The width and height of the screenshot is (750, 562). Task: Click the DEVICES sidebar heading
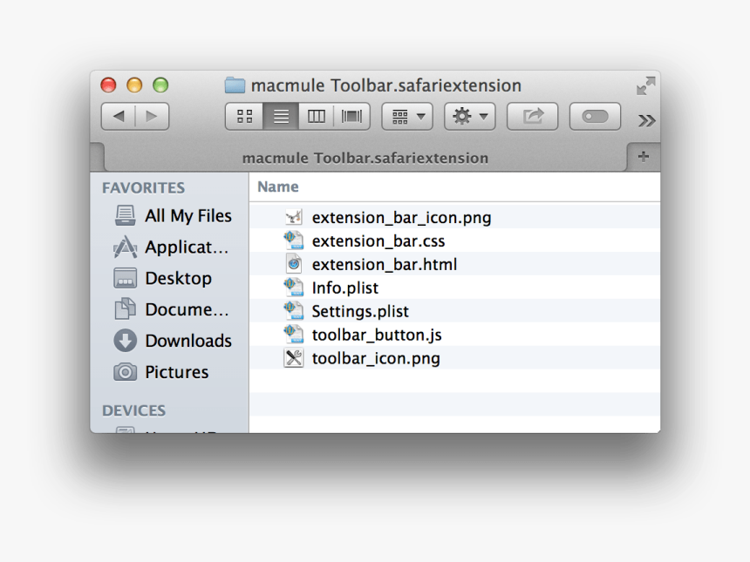[x=134, y=410]
